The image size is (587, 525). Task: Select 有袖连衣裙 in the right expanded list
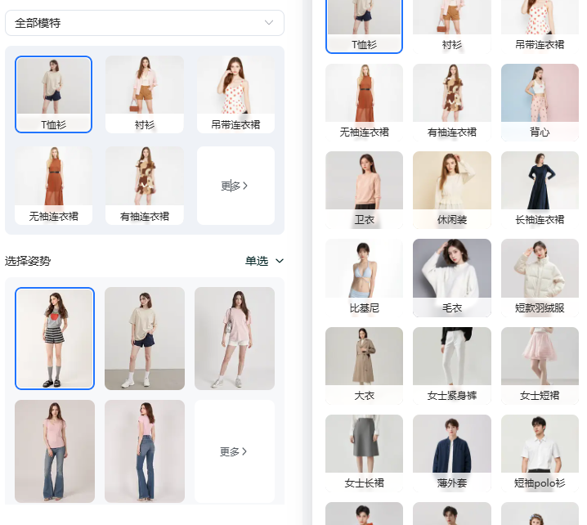pos(452,102)
